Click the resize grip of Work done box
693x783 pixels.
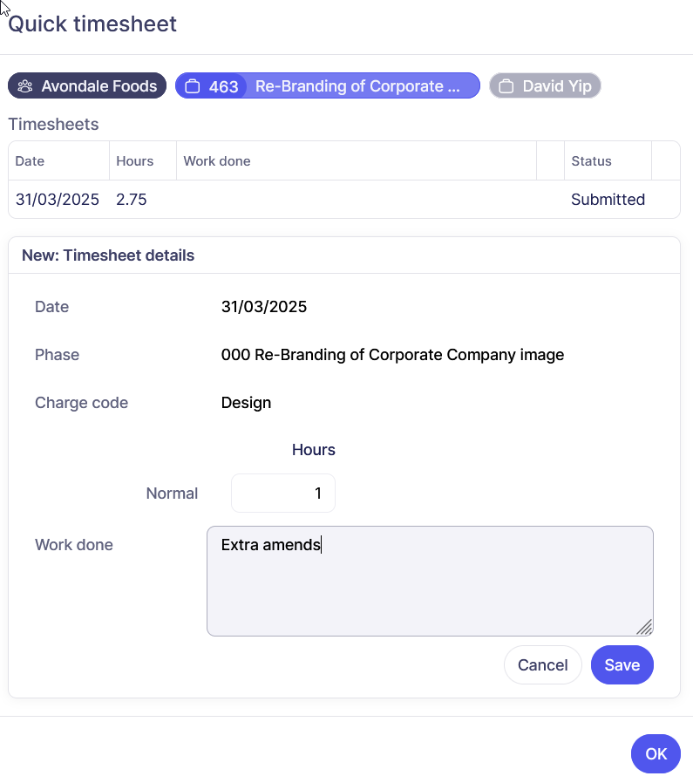point(644,627)
